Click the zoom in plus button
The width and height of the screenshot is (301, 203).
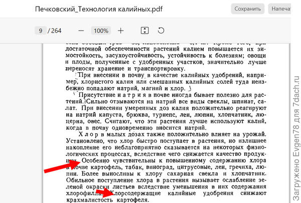[x=120, y=31]
